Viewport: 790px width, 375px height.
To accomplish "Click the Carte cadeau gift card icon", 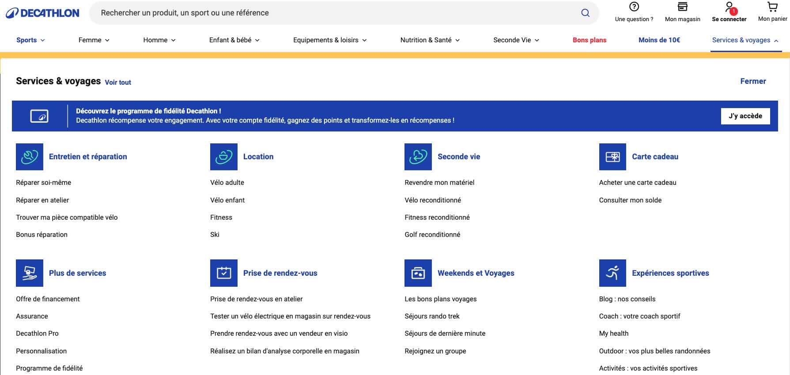I will click(x=612, y=157).
